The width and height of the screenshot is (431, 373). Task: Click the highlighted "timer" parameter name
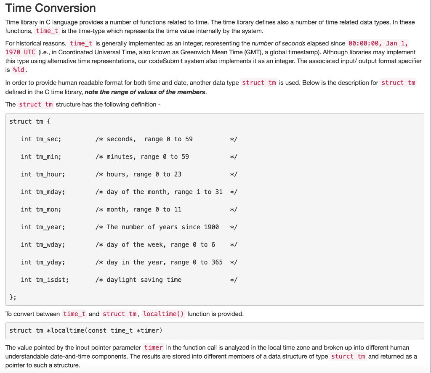(153, 347)
